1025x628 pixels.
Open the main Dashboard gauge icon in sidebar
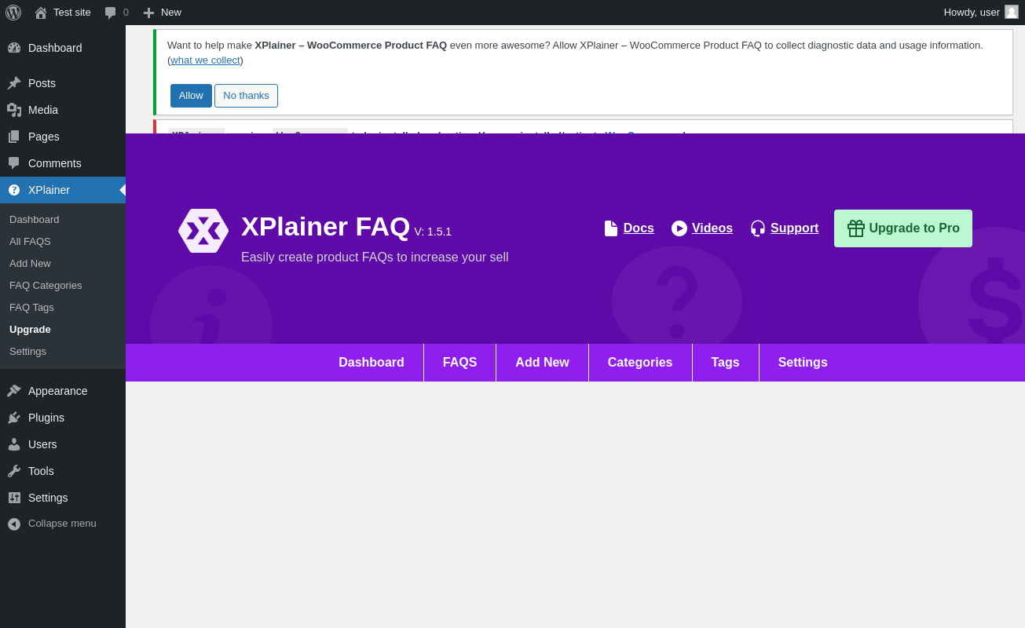point(14,48)
